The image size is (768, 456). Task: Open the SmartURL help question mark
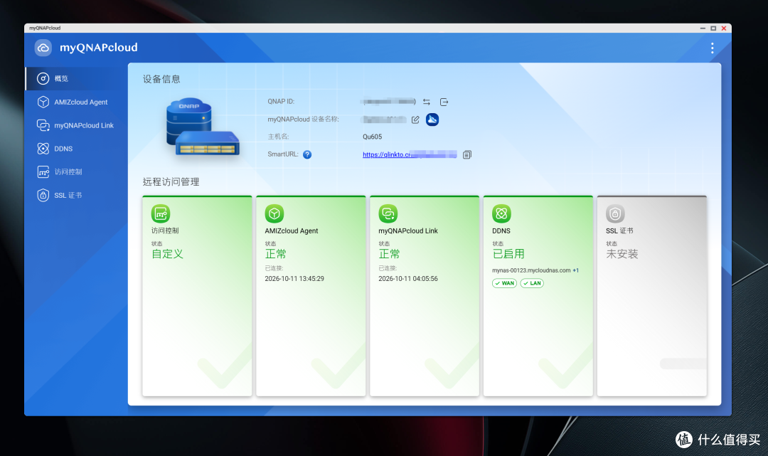tap(307, 154)
